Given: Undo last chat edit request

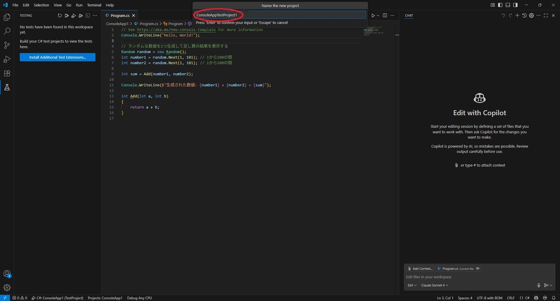Looking at the screenshot, I should coord(503,15).
